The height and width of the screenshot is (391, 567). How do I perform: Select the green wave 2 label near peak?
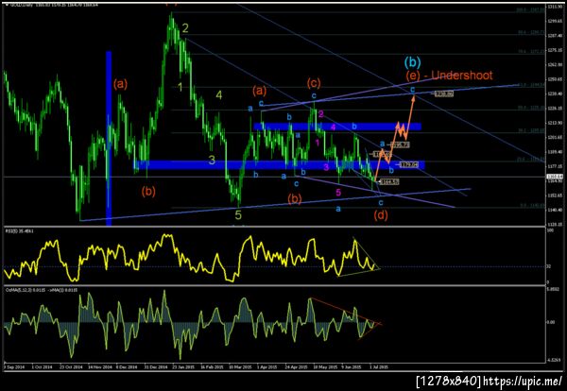click(185, 28)
